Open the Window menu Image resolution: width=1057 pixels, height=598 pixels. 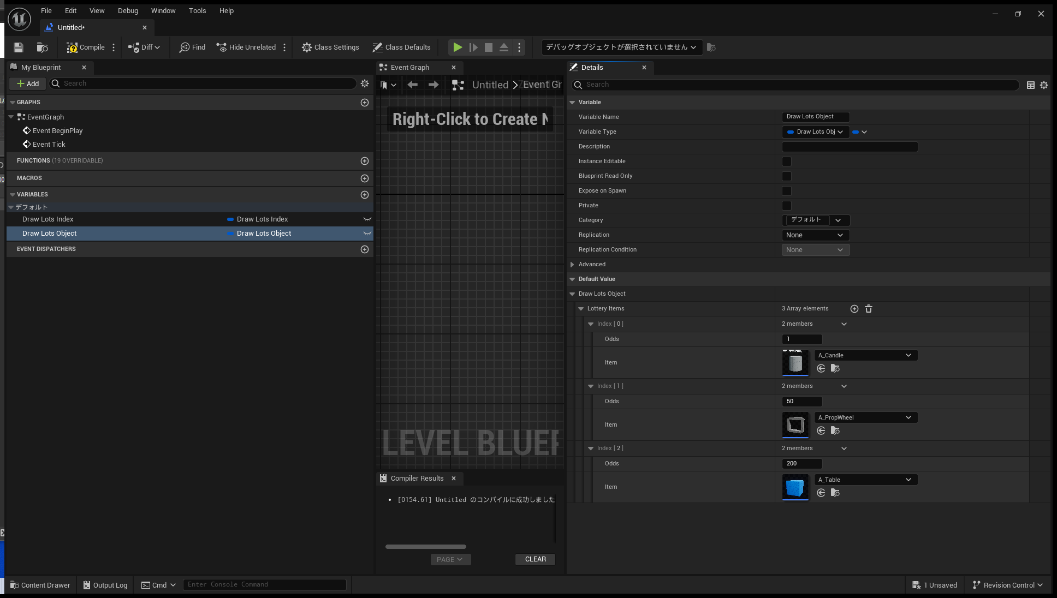(163, 11)
